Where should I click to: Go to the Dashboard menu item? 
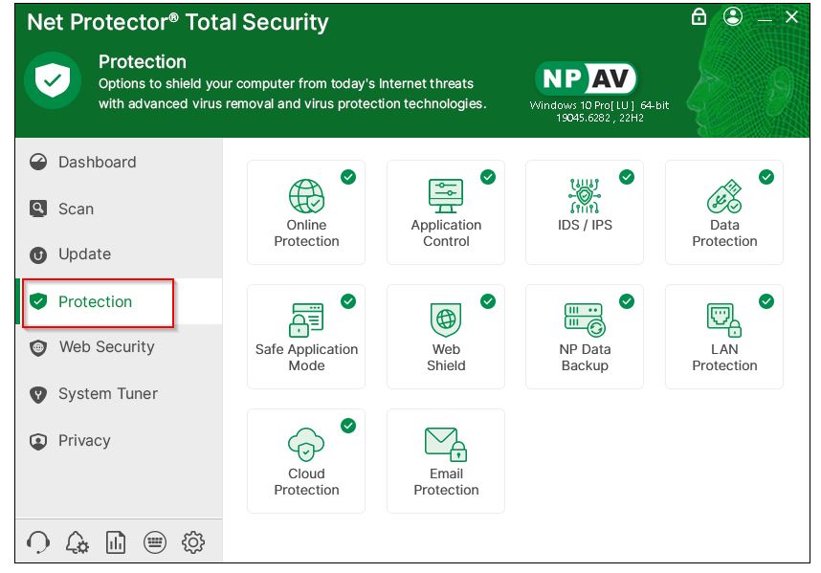click(97, 163)
